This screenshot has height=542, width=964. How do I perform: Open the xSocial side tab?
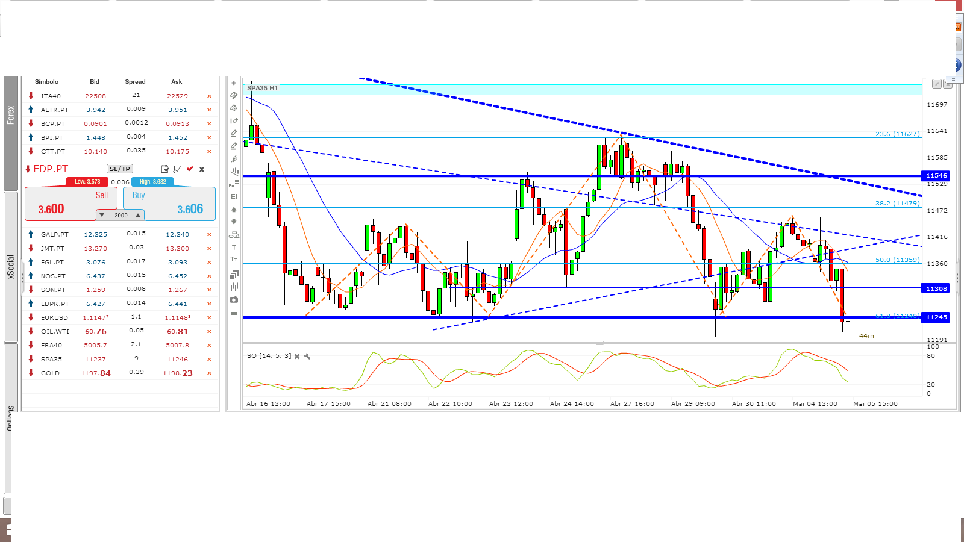click(11, 267)
